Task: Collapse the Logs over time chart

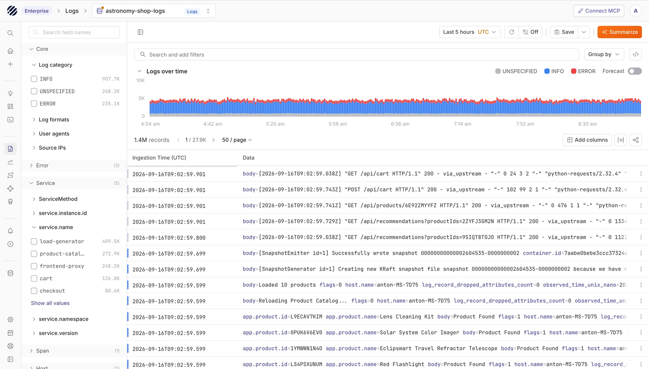Action: coord(140,71)
